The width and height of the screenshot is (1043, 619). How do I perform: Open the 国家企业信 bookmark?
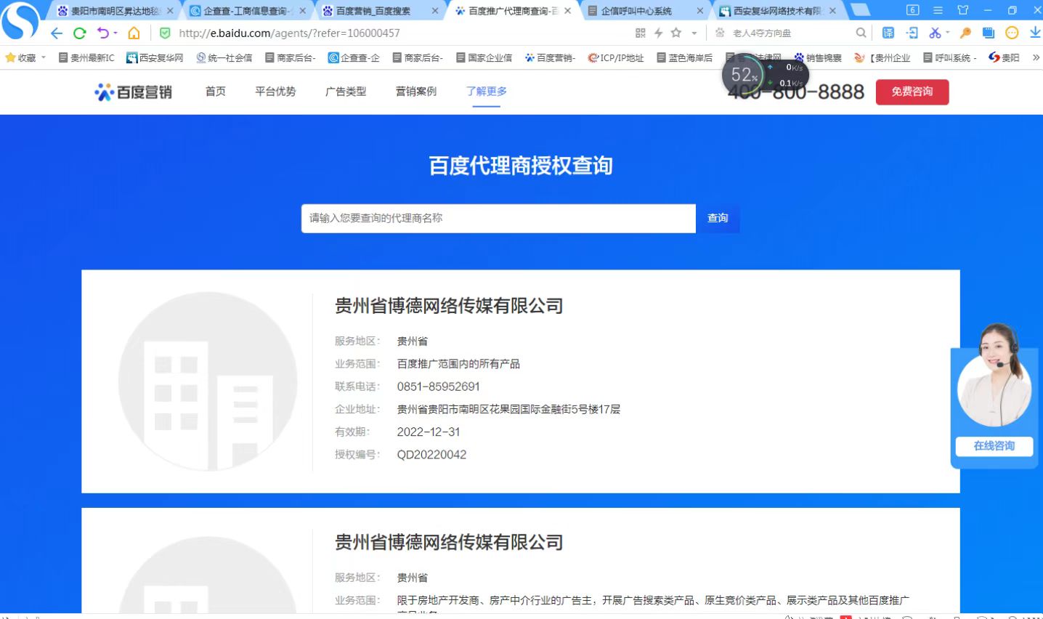pyautogui.click(x=484, y=57)
